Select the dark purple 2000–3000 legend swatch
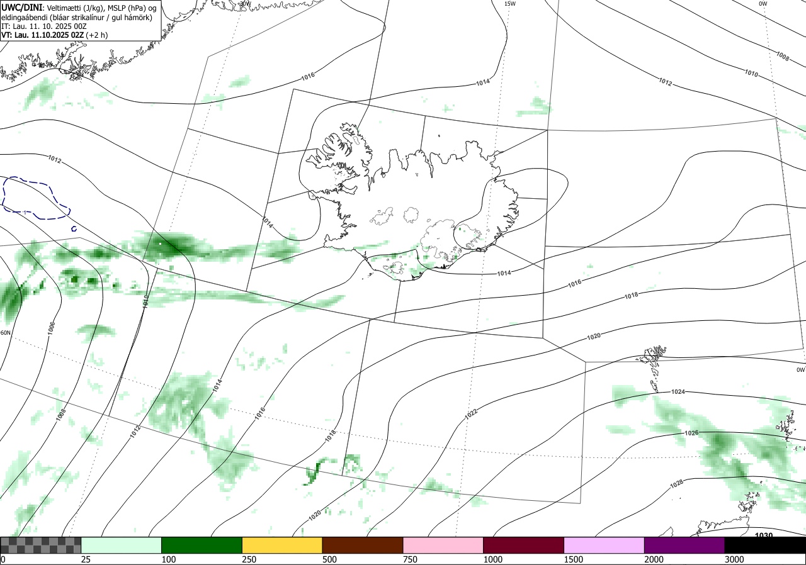 tap(684, 545)
